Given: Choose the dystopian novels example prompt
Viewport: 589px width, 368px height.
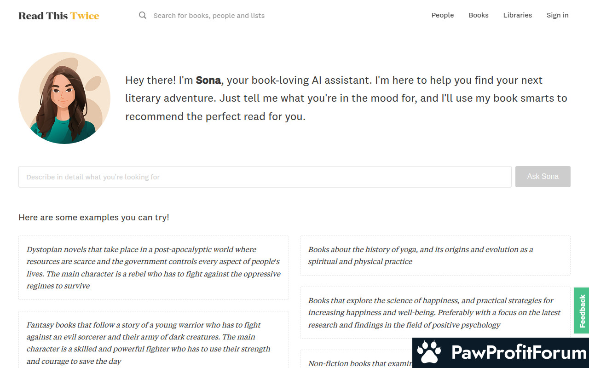Looking at the screenshot, I should [x=154, y=268].
